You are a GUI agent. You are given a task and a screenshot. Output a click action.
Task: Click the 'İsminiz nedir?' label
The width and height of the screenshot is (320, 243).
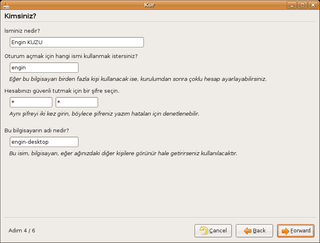(22, 31)
